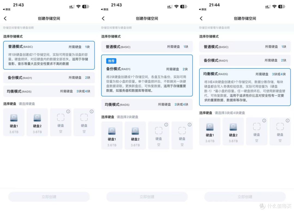The image size is (294, 212).
Task: Tap 立即创建 button in the left screen
Action: pos(49,197)
